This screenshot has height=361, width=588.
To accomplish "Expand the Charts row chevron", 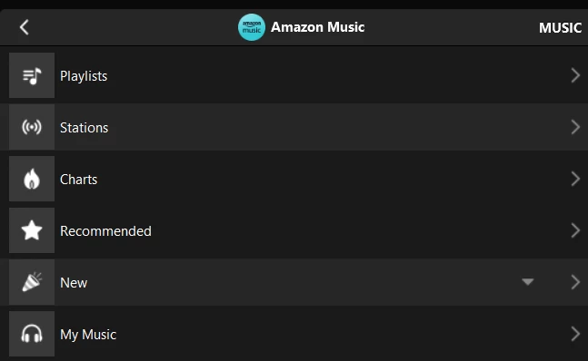I will point(575,179).
